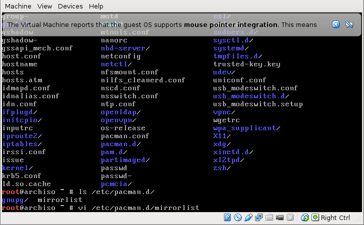The width and height of the screenshot is (364, 225).
Task: Click the 'kernel/' directory entry
Action: (17, 168)
